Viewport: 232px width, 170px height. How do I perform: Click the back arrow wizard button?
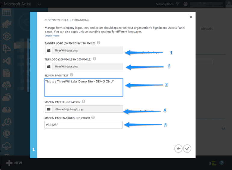178,148
